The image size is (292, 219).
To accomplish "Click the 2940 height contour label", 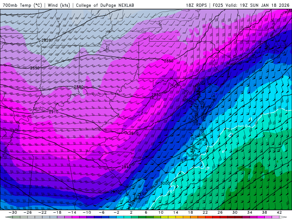I will (x=126, y=167).
